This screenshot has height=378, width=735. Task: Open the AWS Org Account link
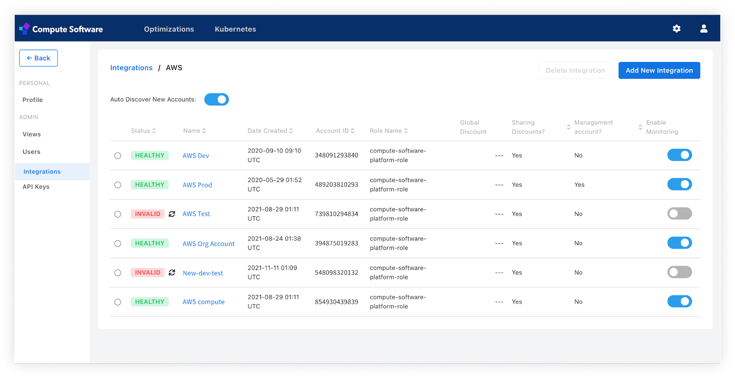tap(209, 244)
